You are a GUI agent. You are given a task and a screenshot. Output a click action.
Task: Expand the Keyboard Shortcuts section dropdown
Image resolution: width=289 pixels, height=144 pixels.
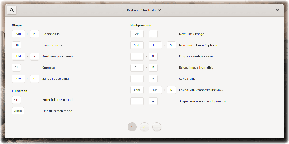(x=144, y=10)
